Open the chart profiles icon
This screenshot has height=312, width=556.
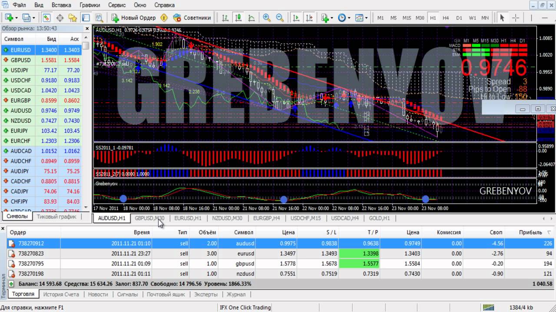(26, 18)
